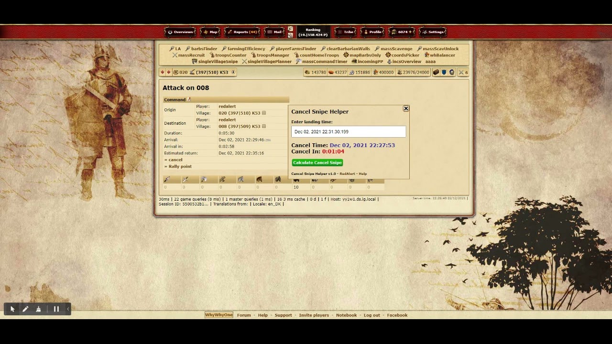Click village 020 in the header bar
Screen dimensions: 612x344
coord(184,72)
